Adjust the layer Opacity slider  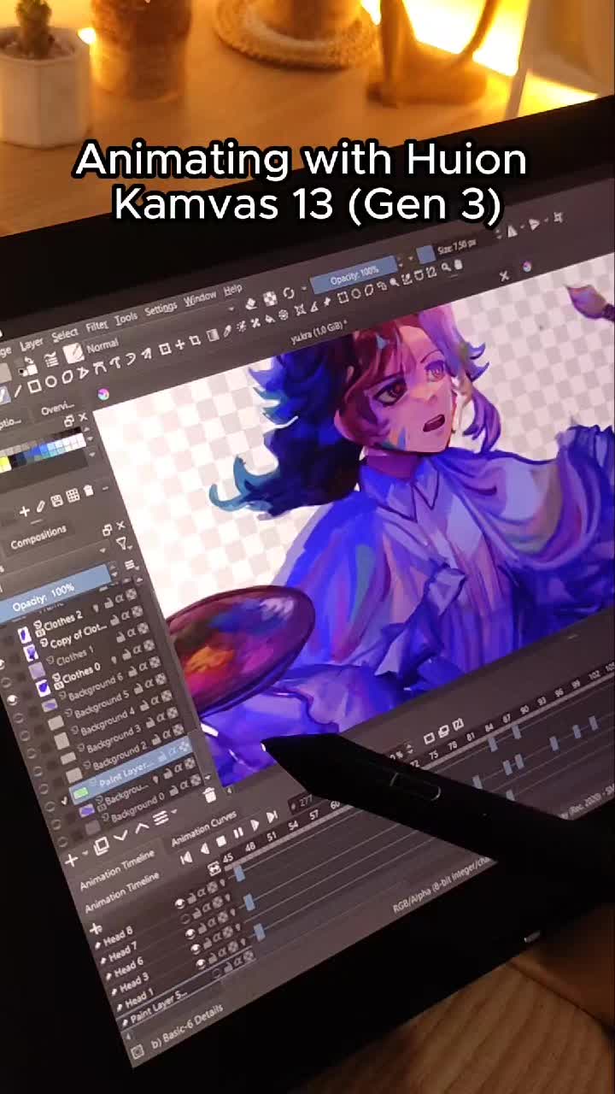(x=56, y=594)
